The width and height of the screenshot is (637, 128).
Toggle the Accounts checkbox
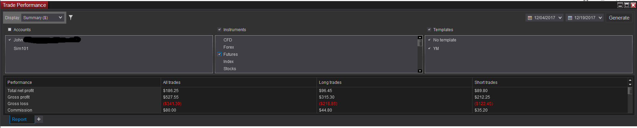[10, 29]
